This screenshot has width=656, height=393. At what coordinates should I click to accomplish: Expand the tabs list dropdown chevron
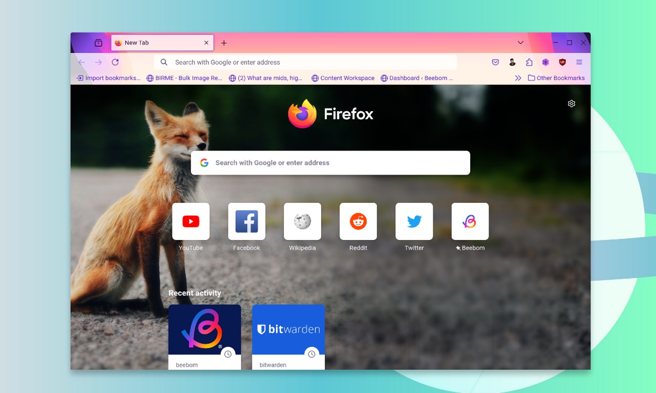(520, 42)
